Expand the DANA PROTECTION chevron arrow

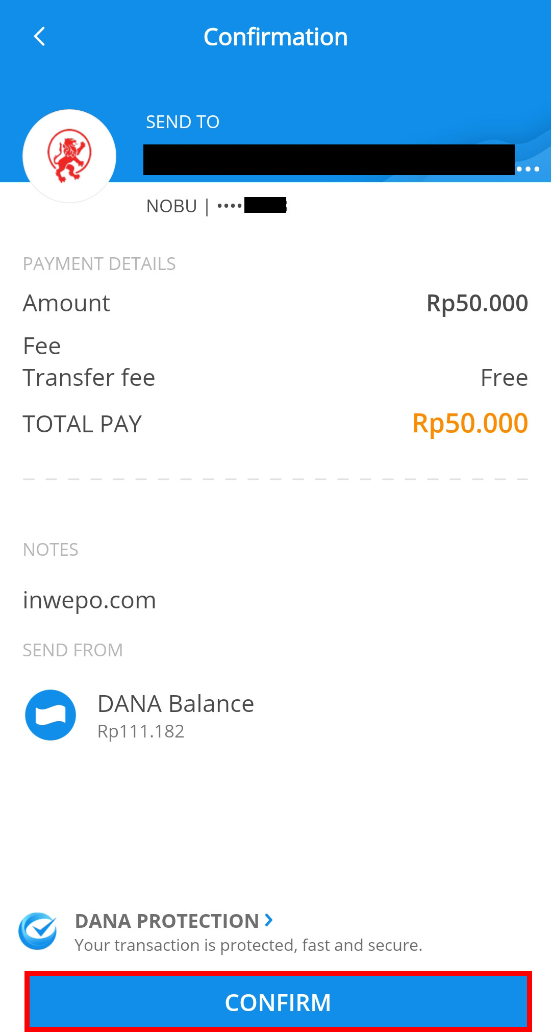point(269,920)
